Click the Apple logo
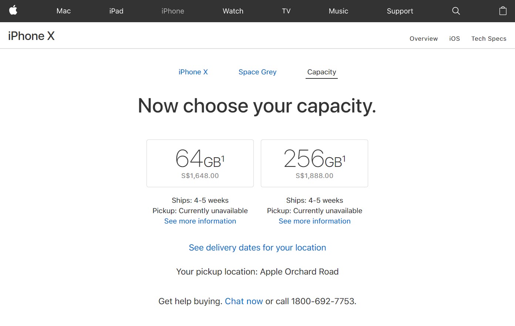The image size is (515, 326). tap(13, 11)
